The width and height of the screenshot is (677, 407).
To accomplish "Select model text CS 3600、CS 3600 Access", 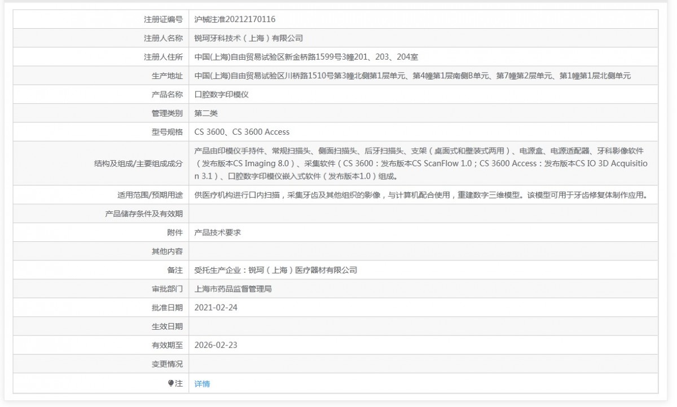I will click(242, 132).
